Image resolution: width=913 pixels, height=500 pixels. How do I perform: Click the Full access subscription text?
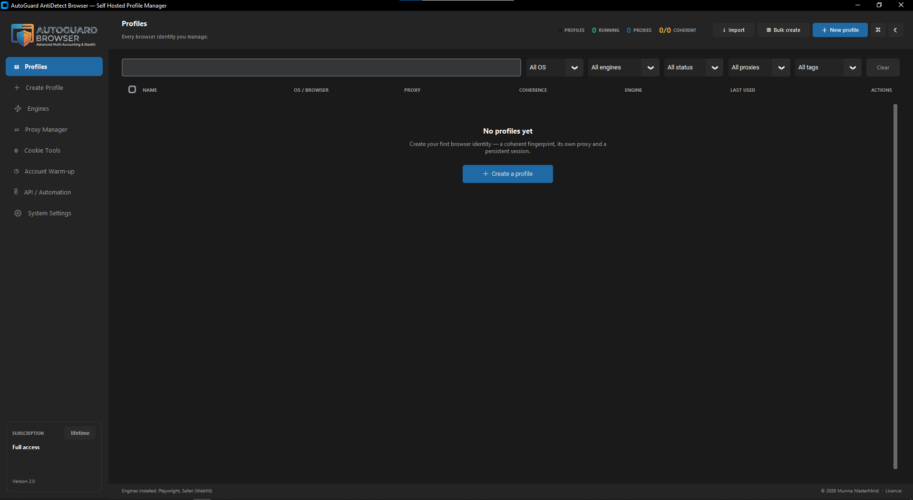coord(26,447)
